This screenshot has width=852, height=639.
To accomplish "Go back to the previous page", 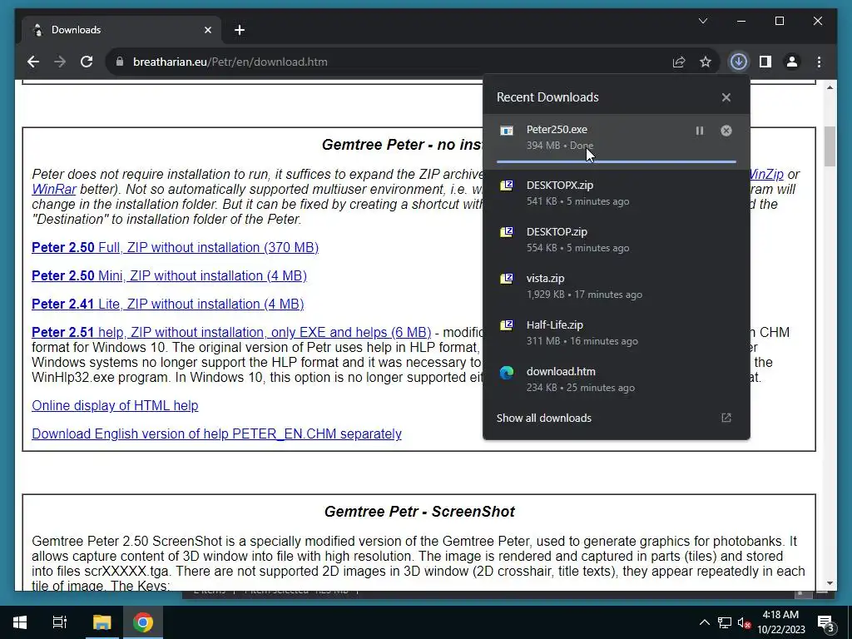I will tap(33, 62).
